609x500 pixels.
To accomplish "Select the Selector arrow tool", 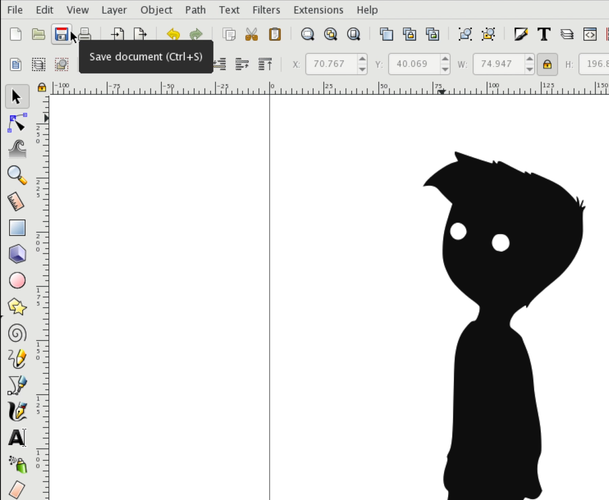I will coord(17,96).
